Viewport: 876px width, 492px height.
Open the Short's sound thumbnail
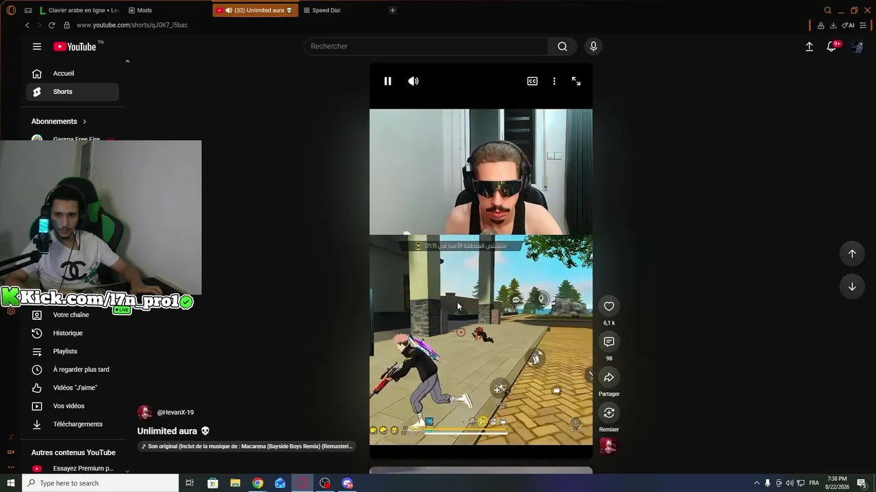(x=608, y=446)
